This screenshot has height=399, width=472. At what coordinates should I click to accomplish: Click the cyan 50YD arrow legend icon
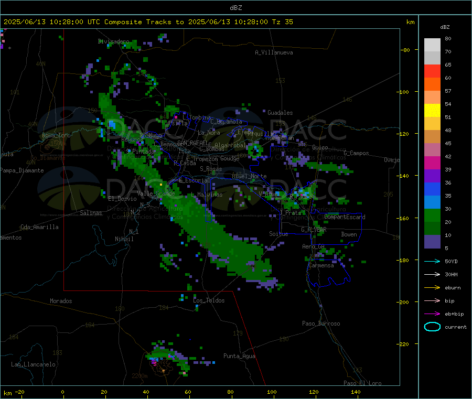click(x=432, y=261)
